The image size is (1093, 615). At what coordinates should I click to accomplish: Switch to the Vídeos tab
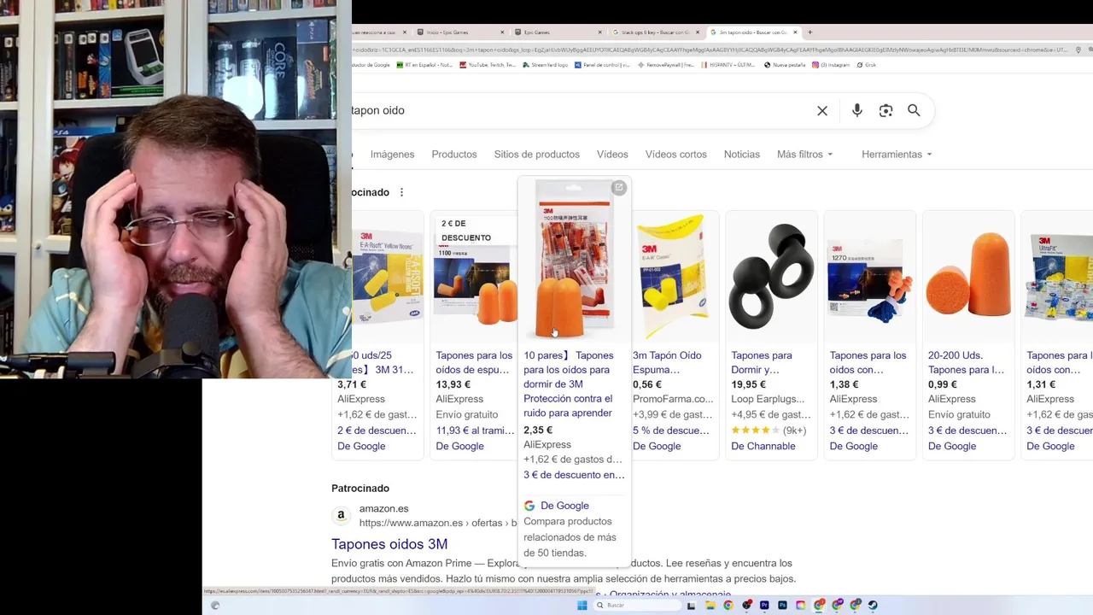[x=612, y=155]
